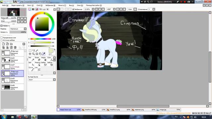Click the Windows Start button

[4, 117]
